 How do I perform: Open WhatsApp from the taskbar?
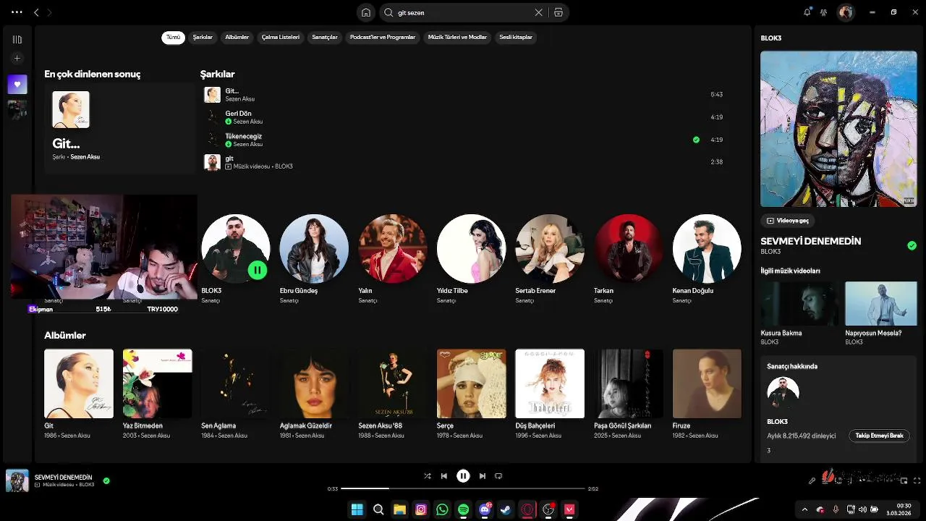click(442, 509)
